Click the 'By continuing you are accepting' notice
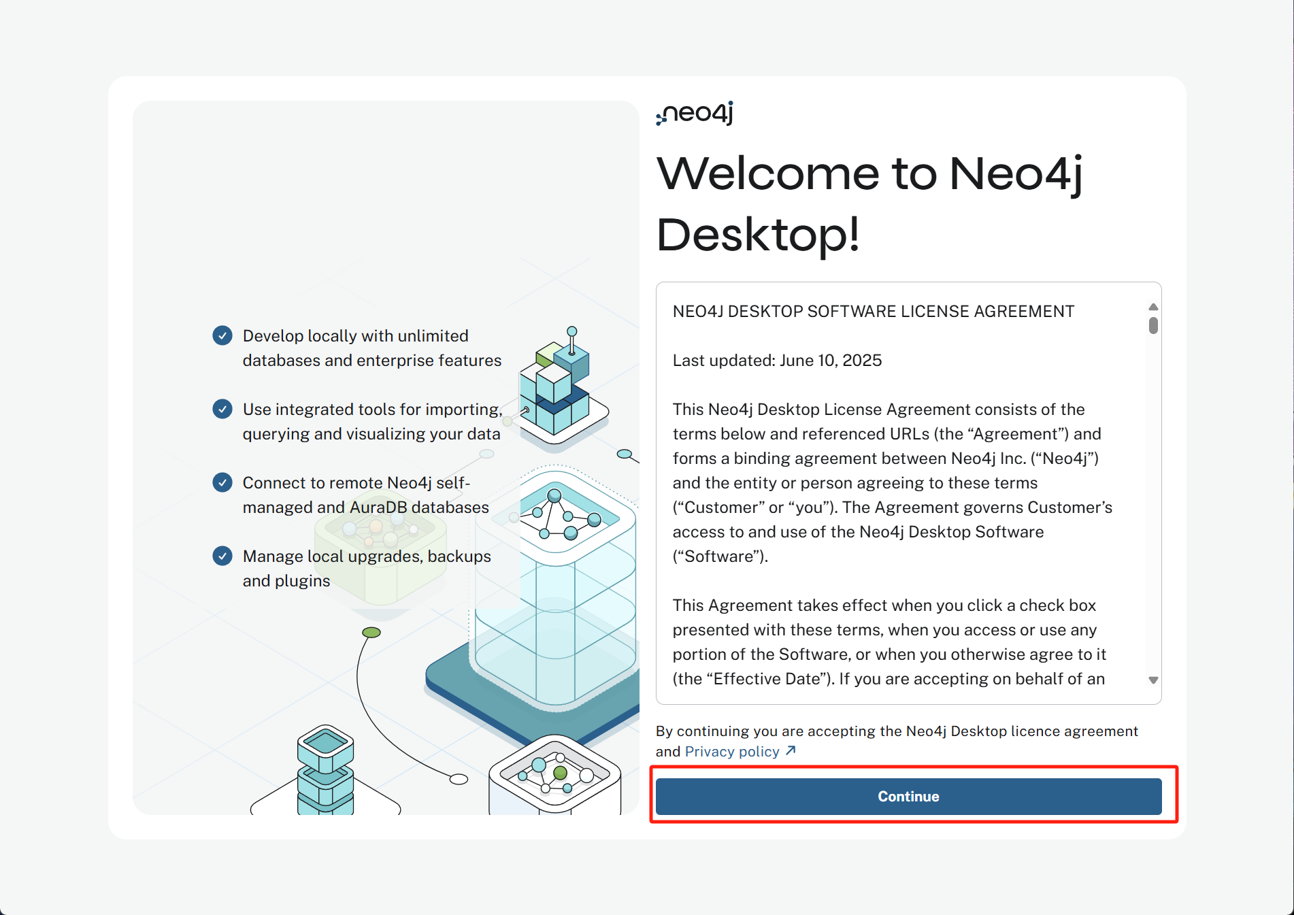1294x915 pixels. pos(897,741)
